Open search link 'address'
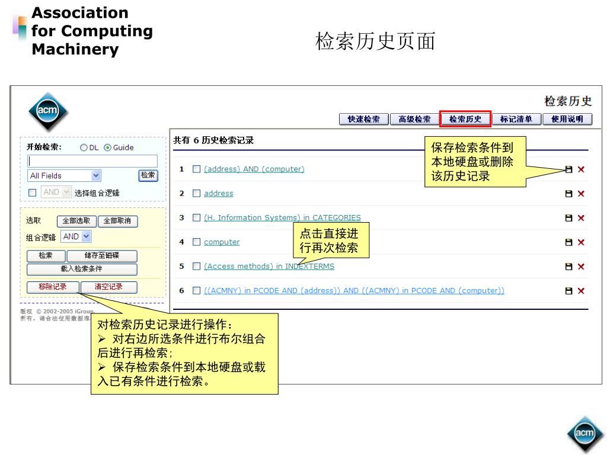The width and height of the screenshot is (607, 455). 218,194
